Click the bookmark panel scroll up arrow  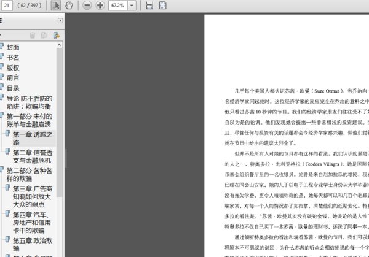(59, 45)
